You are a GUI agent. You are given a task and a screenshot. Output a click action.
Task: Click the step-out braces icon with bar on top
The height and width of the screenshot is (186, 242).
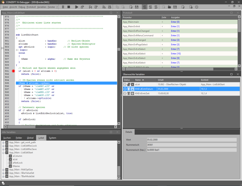click(x=96, y=7)
